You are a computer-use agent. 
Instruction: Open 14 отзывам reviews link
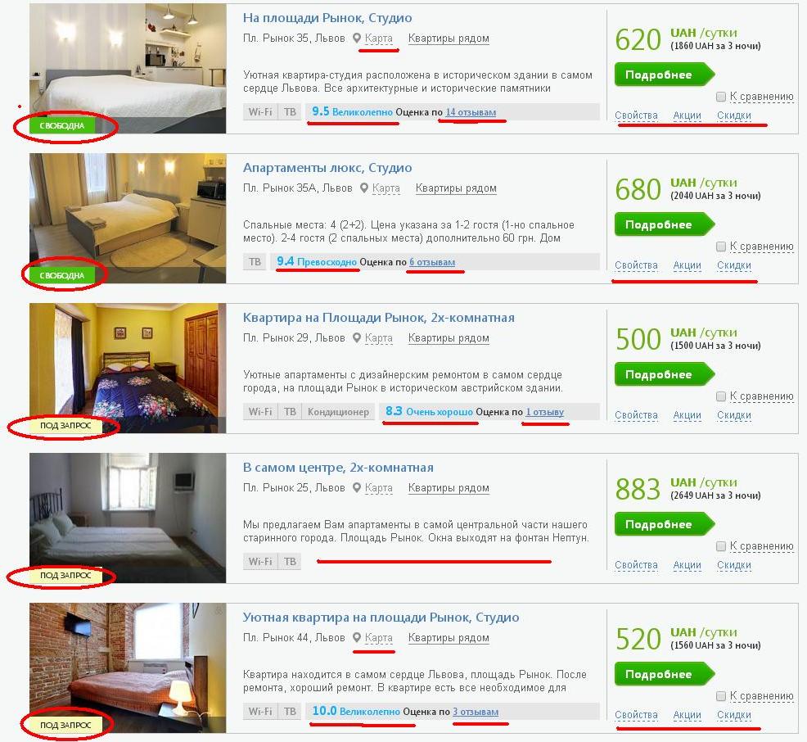(x=471, y=111)
